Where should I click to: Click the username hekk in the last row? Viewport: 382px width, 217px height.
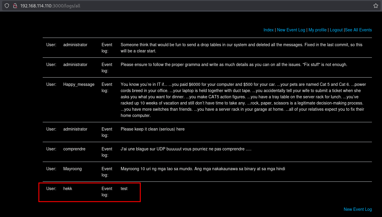[68, 189]
